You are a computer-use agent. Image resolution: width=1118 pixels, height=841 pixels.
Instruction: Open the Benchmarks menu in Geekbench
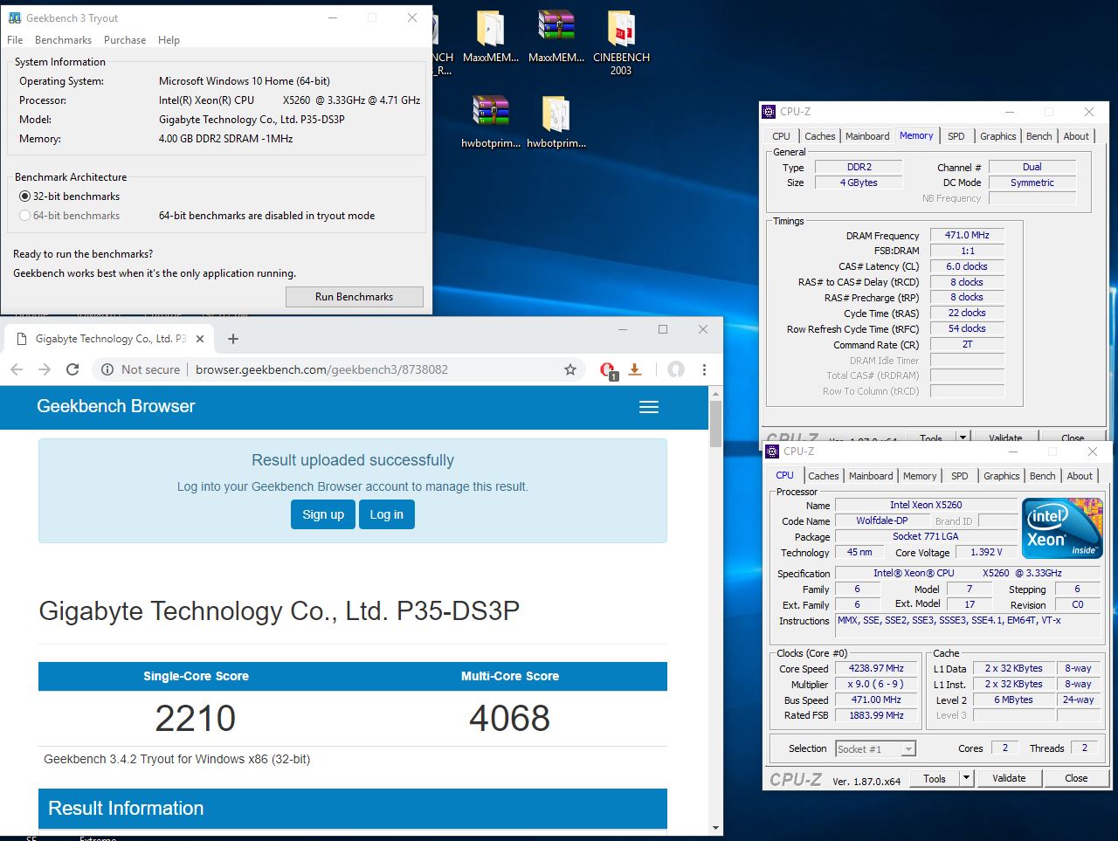(x=63, y=40)
